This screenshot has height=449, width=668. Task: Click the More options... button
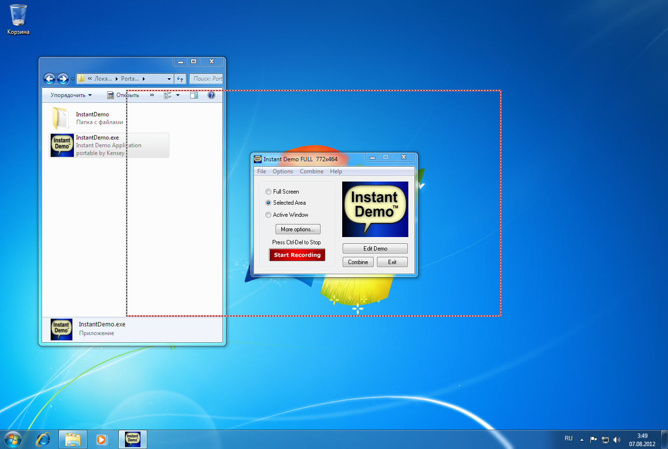coord(298,229)
